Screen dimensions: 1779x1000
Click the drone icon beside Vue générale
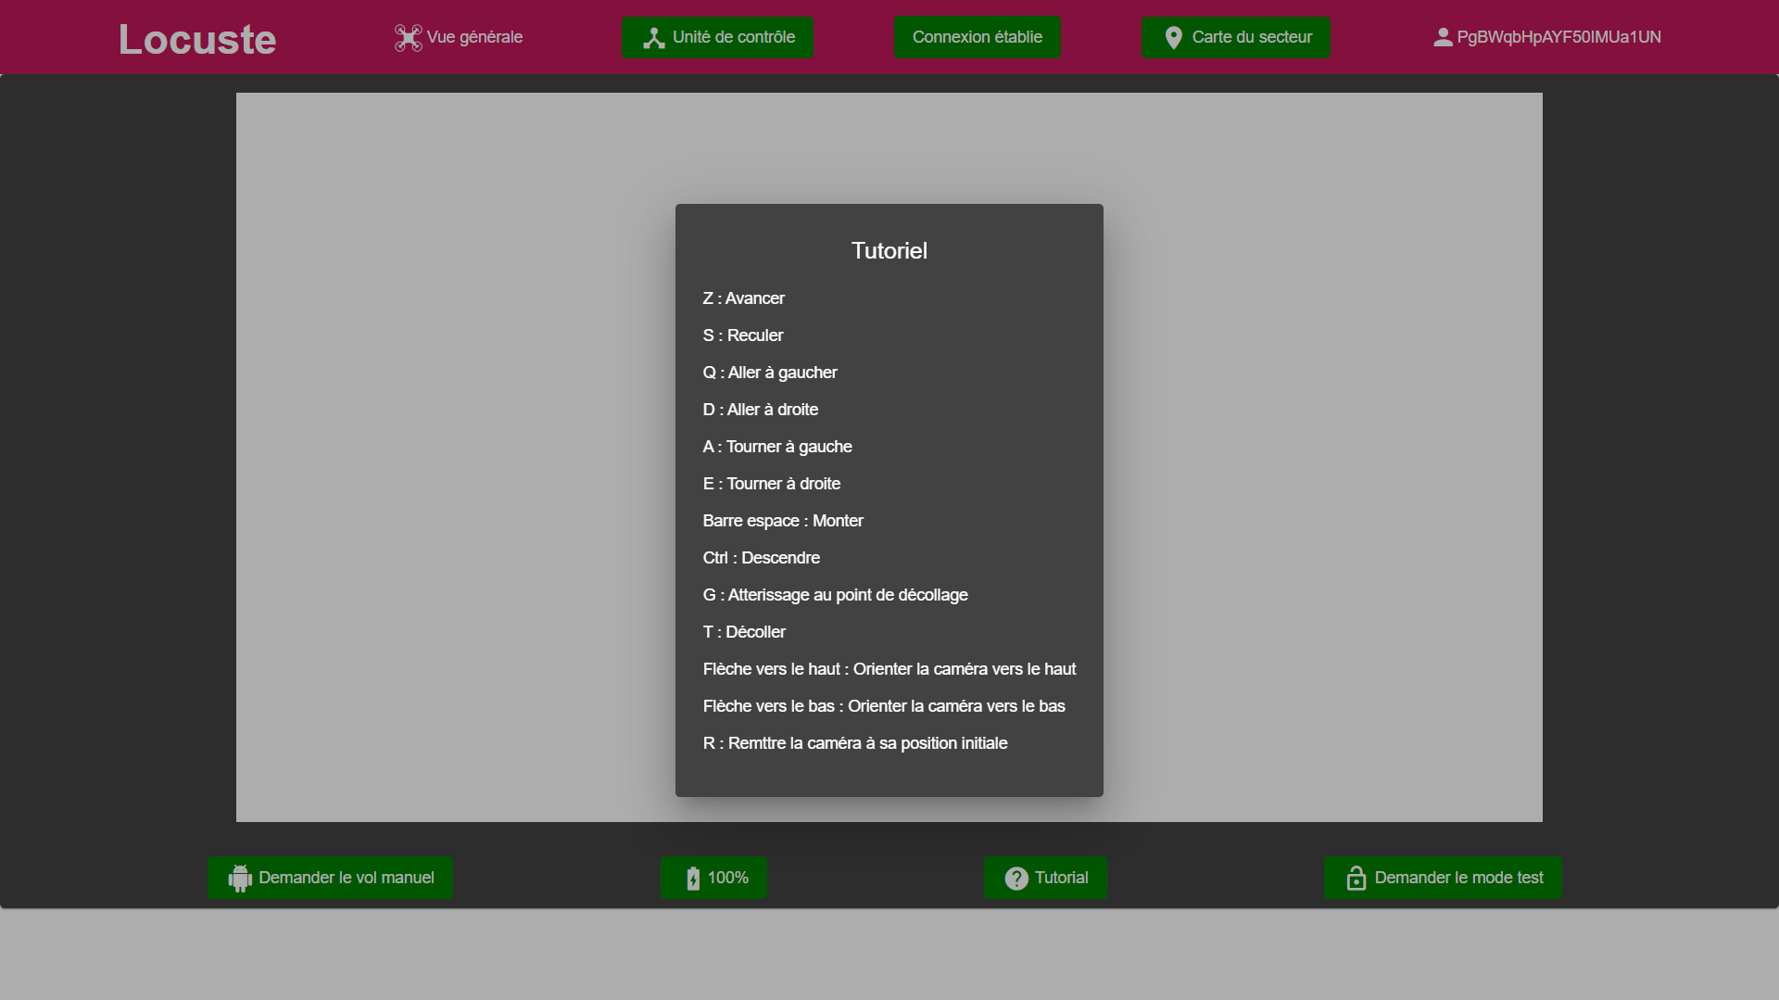pos(408,38)
